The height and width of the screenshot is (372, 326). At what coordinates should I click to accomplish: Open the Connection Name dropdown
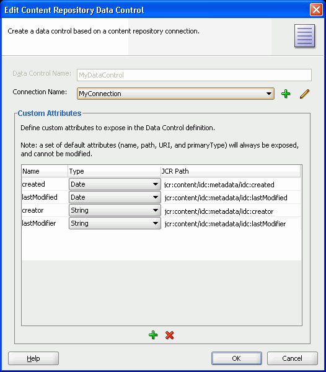(x=175, y=94)
